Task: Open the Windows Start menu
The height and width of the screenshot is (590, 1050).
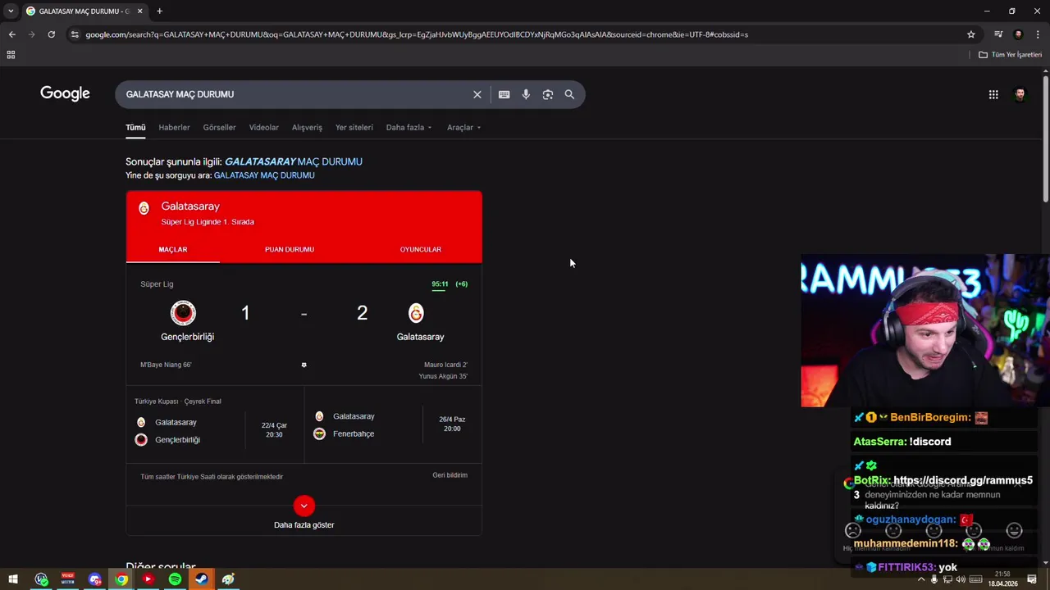Action: click(13, 579)
